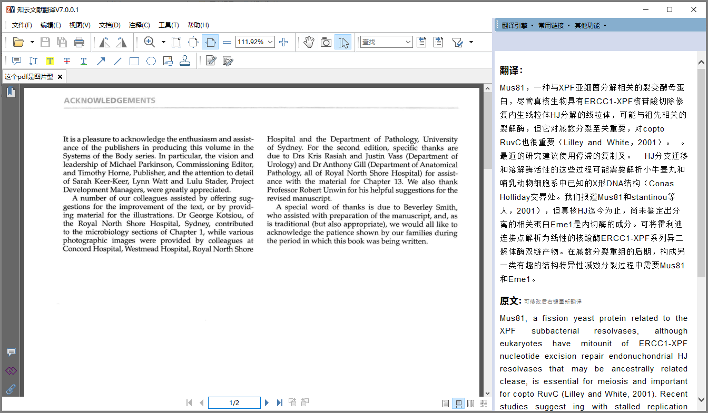Open the 查找 search history dropdown
The image size is (708, 413).
coord(408,42)
